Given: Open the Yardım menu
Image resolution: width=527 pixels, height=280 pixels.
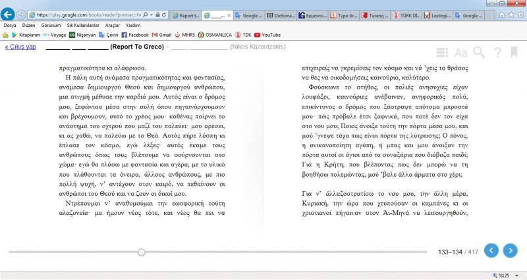Looking at the screenshot, I should [133, 25].
